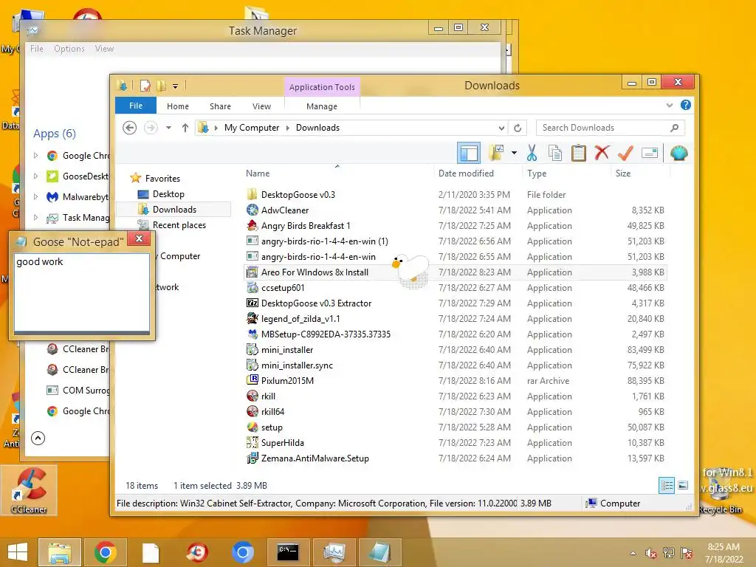This screenshot has width=756, height=567.
Task: Switch to the Home ribbon tab
Action: point(178,106)
